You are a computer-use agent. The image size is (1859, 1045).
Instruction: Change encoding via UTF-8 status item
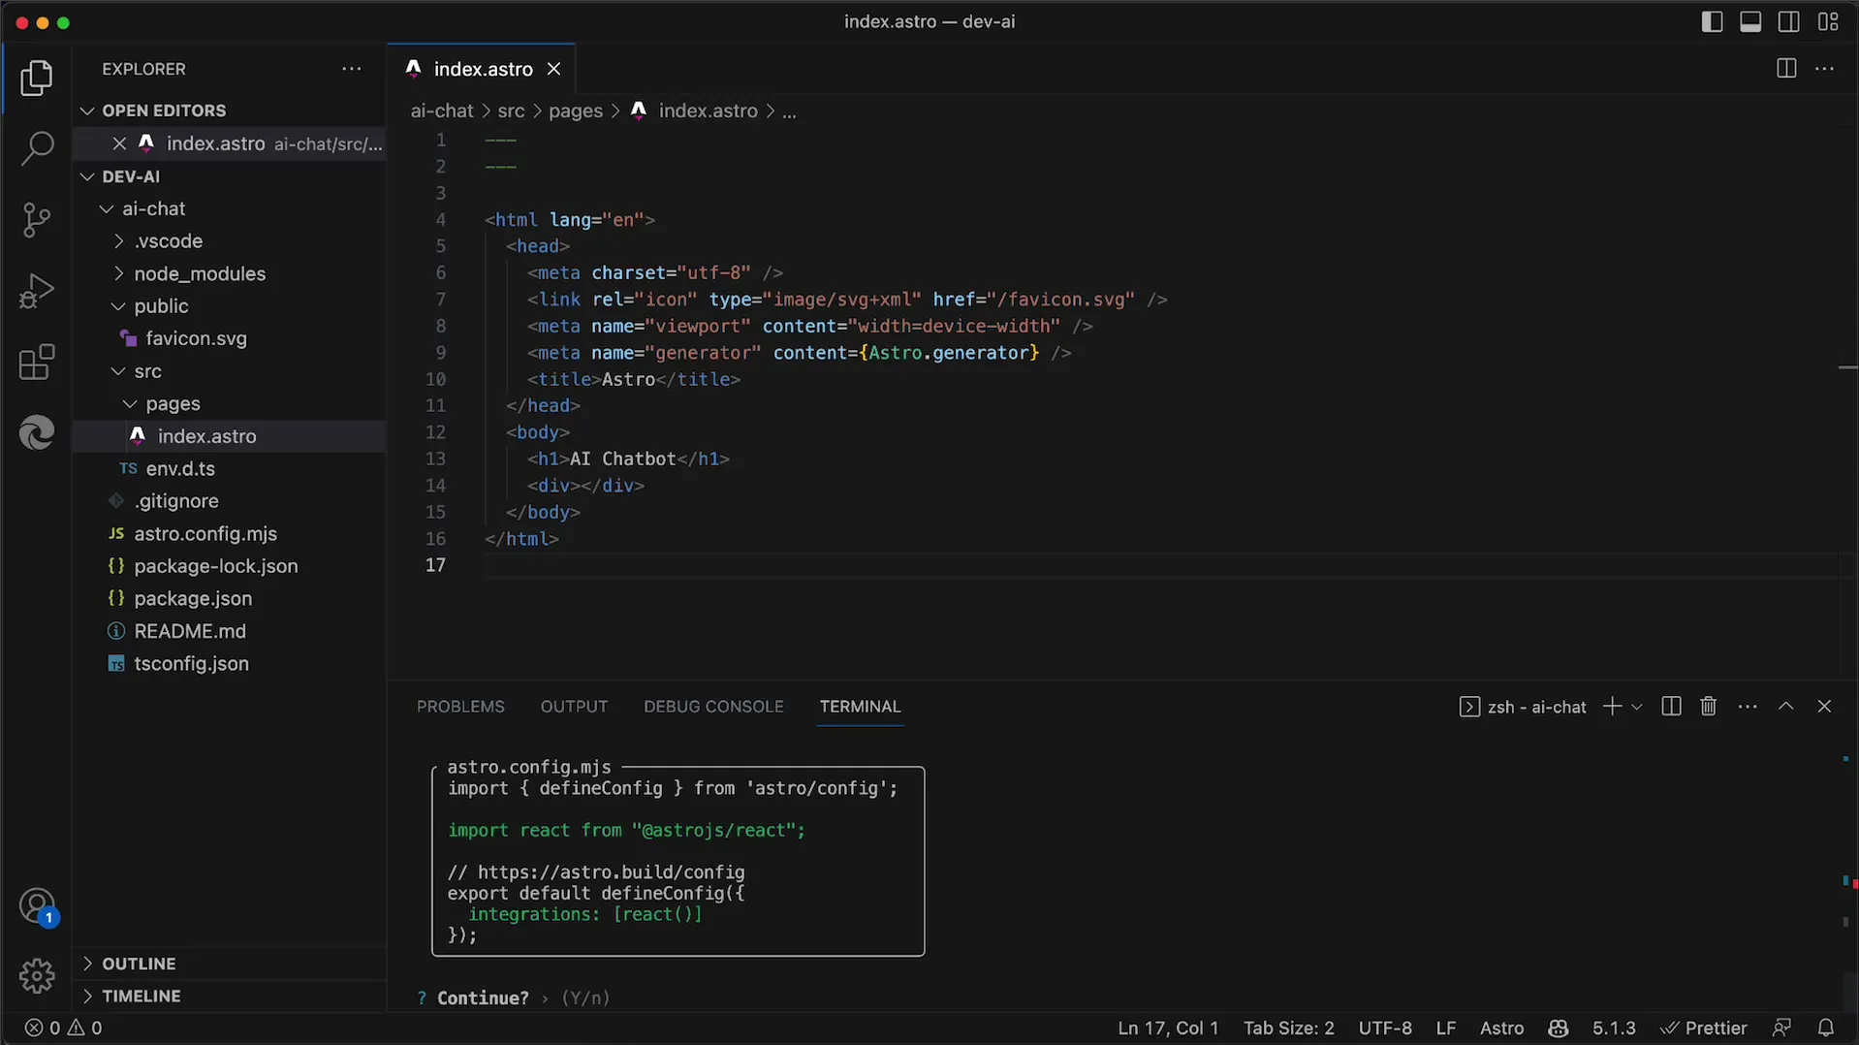pyautogui.click(x=1385, y=1029)
